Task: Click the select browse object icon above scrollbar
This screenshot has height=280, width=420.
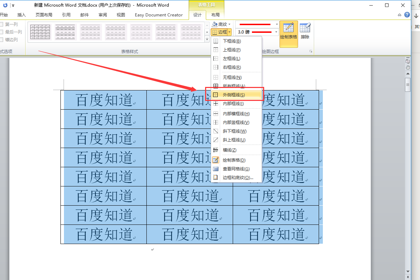Action: (x=407, y=61)
